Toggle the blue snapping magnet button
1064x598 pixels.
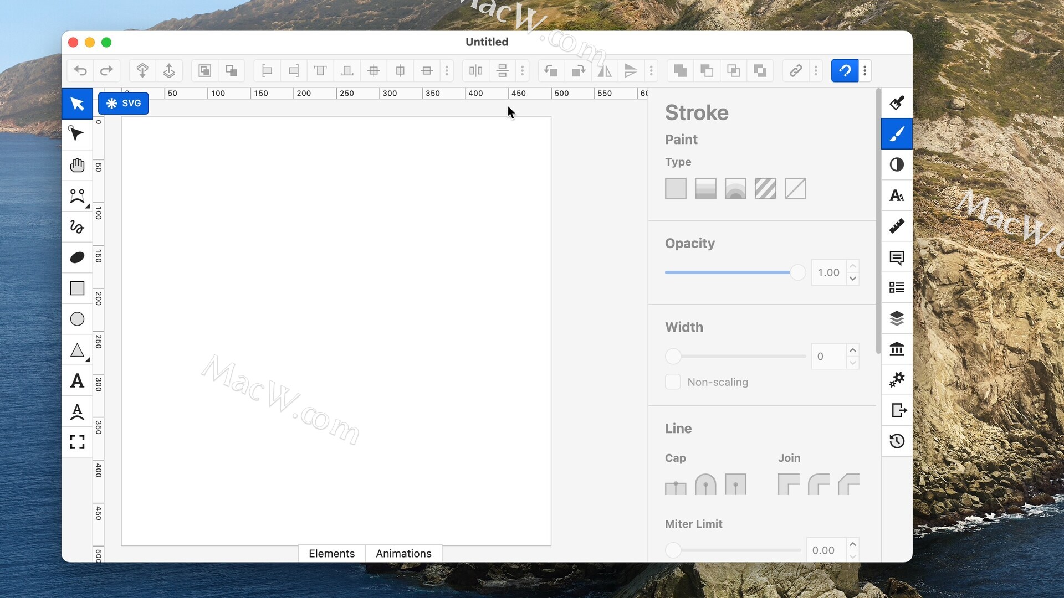tap(845, 70)
